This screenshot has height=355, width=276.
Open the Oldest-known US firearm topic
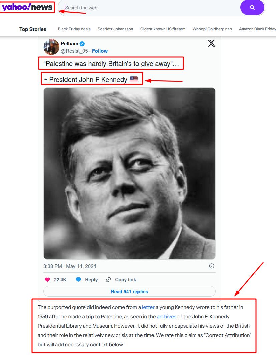click(x=163, y=29)
